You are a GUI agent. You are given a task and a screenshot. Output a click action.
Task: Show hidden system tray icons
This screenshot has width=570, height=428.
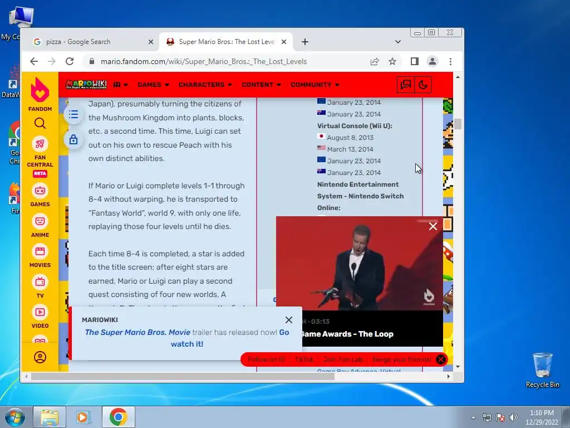pos(473,417)
